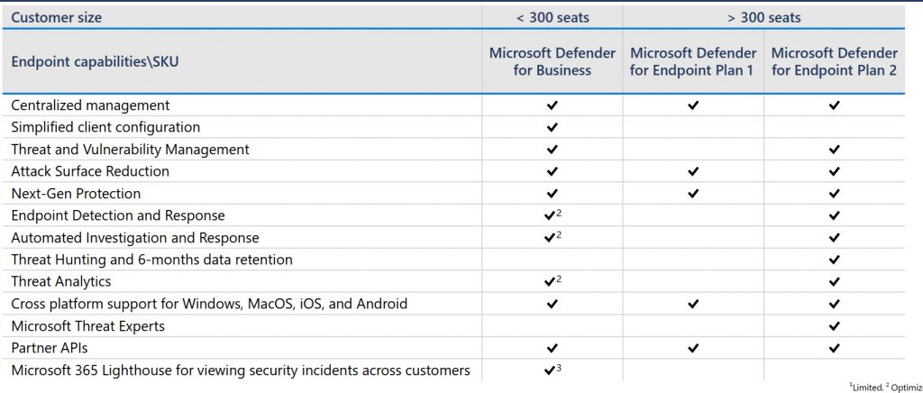The width and height of the screenshot is (923, 393).
Task: Click the Customer size header label
Action: click(56, 17)
